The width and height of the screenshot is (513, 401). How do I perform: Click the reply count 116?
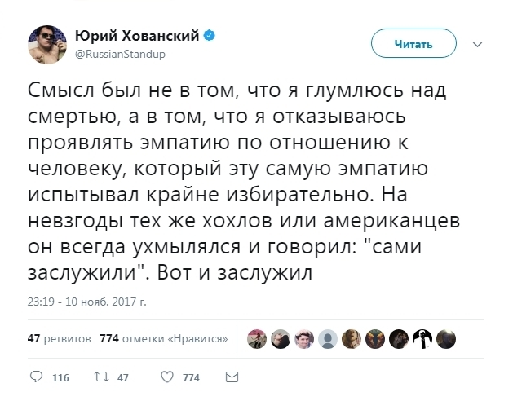60,378
